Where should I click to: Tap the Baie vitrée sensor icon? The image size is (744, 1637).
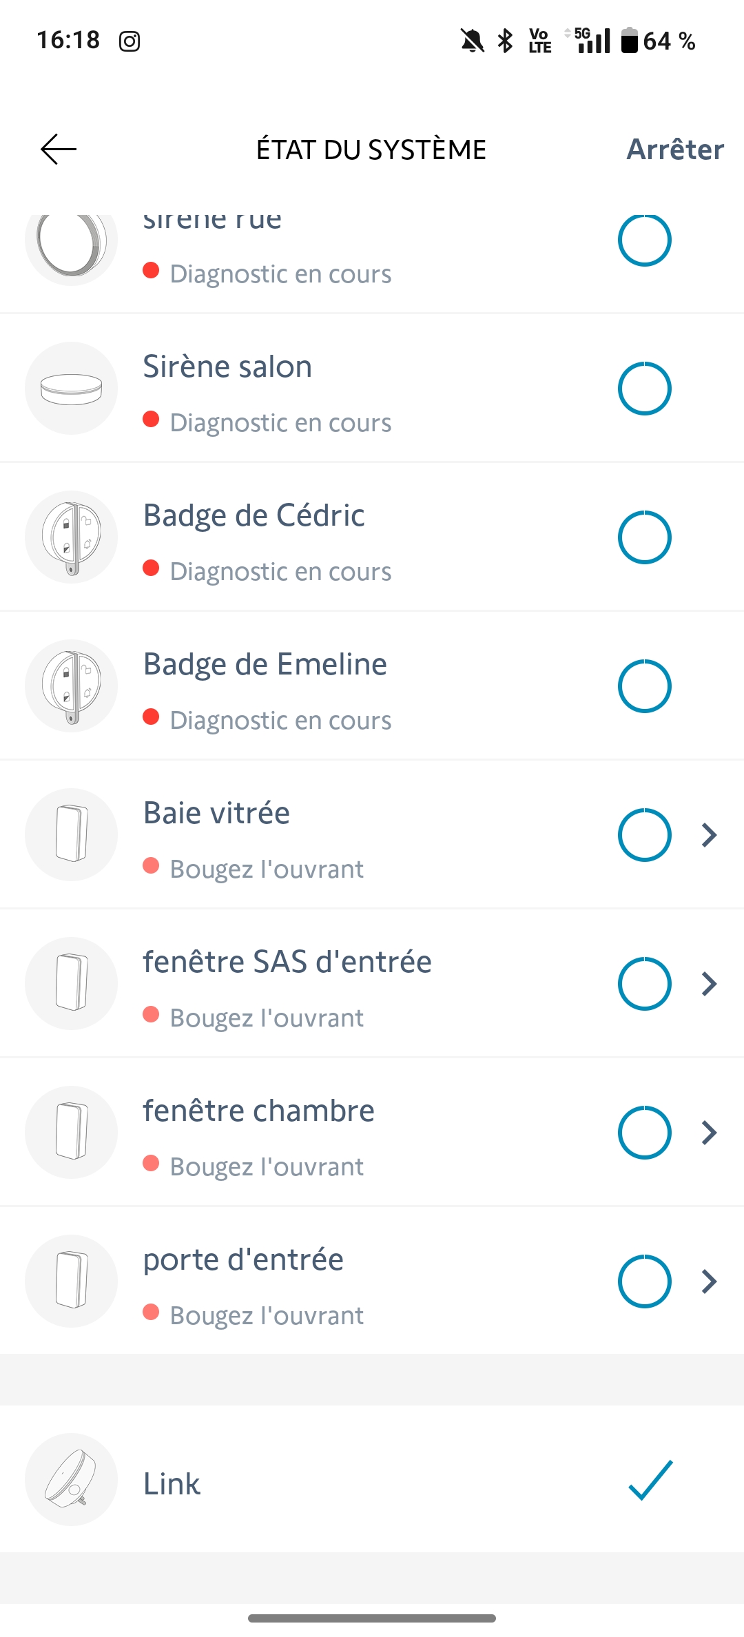72,835
